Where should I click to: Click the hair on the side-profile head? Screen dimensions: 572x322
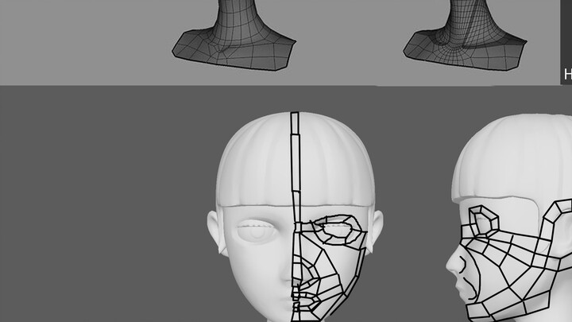click(x=516, y=159)
